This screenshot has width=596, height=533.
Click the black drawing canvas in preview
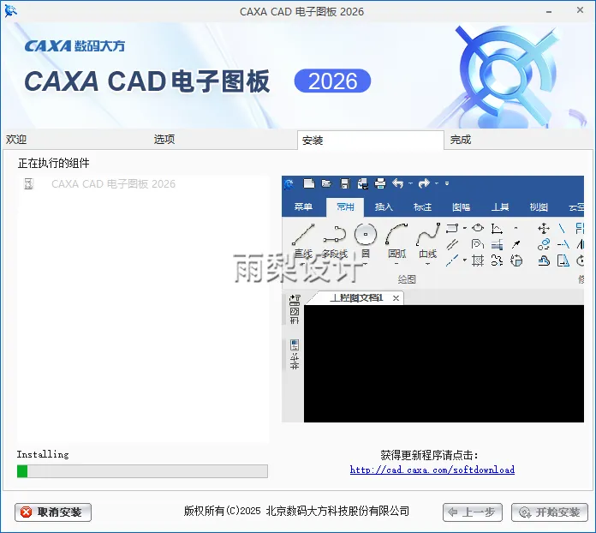tap(444, 363)
